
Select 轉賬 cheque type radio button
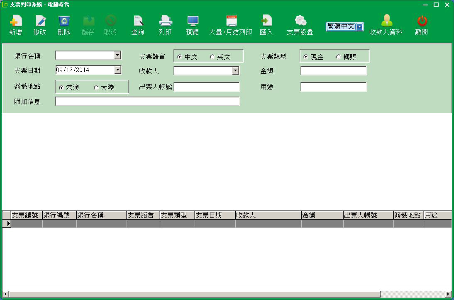pyautogui.click(x=339, y=57)
